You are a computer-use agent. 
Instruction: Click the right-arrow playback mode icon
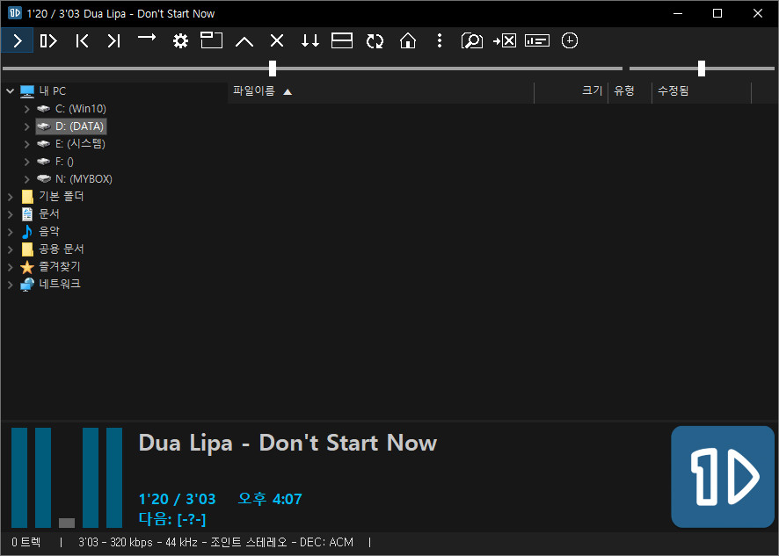click(x=147, y=38)
